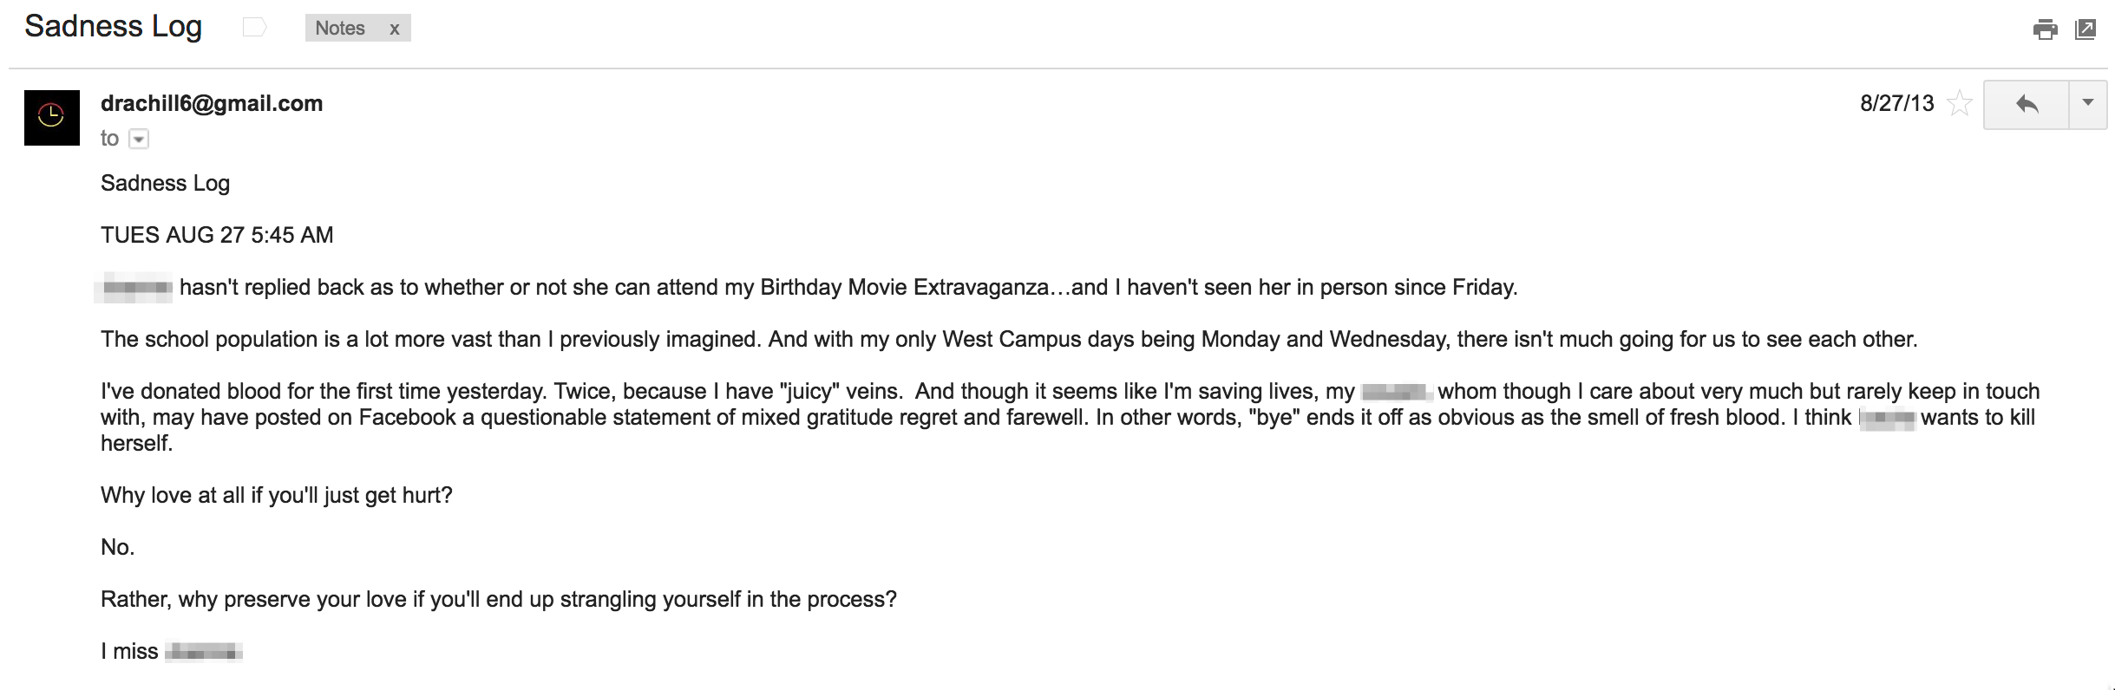The height and width of the screenshot is (690, 2115).
Task: Click the word "to" in the header
Action: tap(109, 139)
